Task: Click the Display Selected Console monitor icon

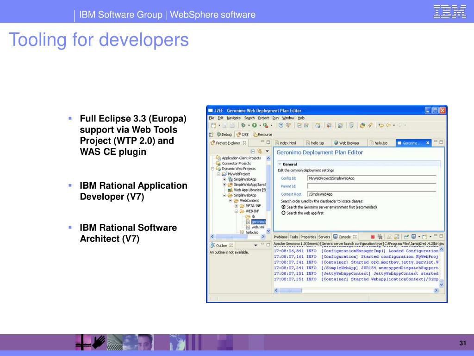Action: click(x=413, y=237)
